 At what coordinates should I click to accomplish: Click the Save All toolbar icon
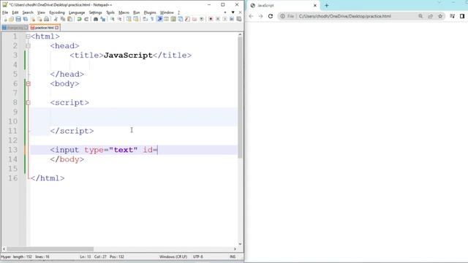pyautogui.click(x=26, y=19)
